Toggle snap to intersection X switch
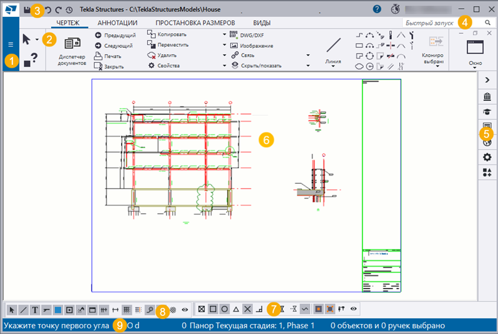This screenshot has width=498, height=334. click(x=247, y=308)
